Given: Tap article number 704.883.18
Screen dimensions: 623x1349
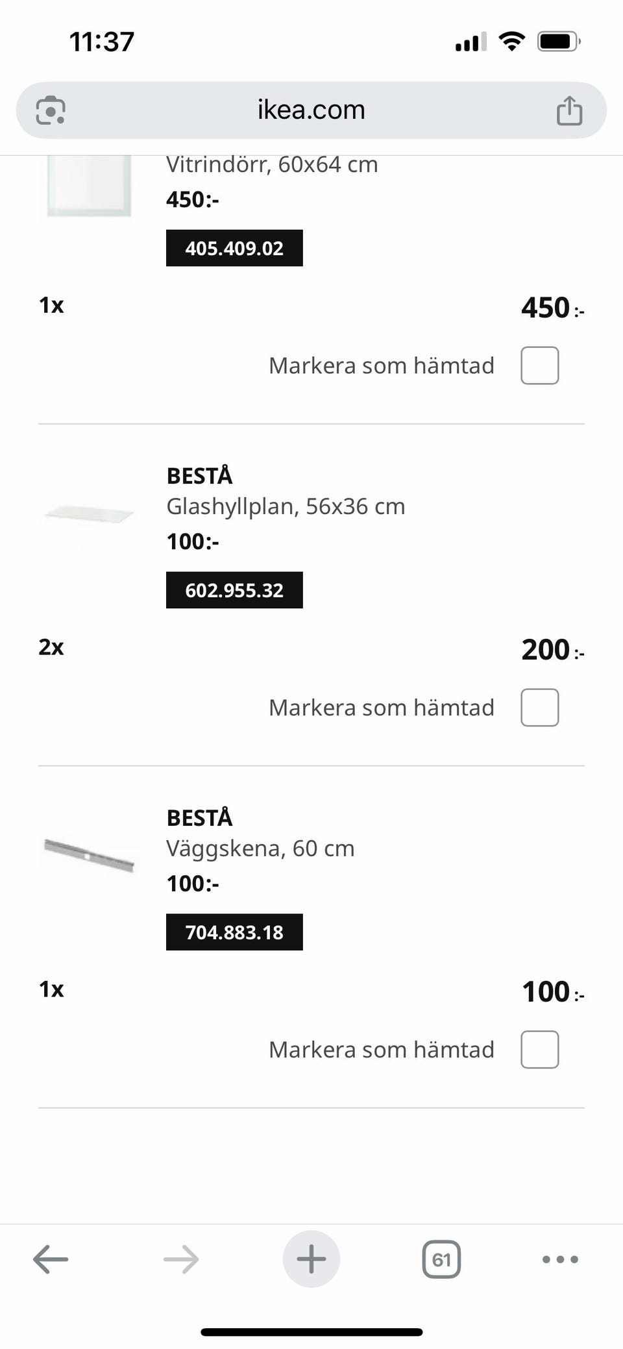Looking at the screenshot, I should [234, 932].
